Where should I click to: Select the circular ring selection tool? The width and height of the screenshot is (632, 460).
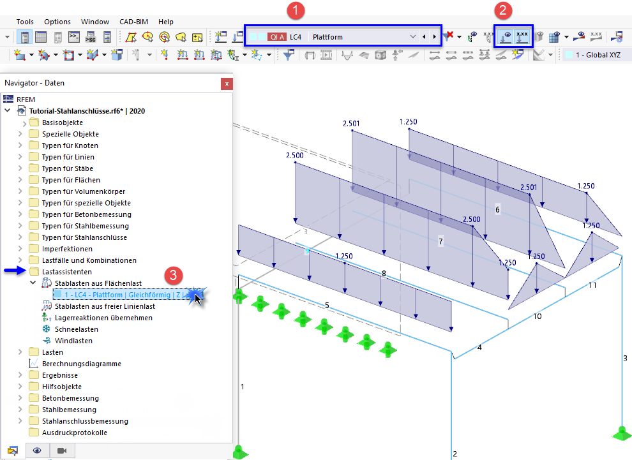point(165,38)
